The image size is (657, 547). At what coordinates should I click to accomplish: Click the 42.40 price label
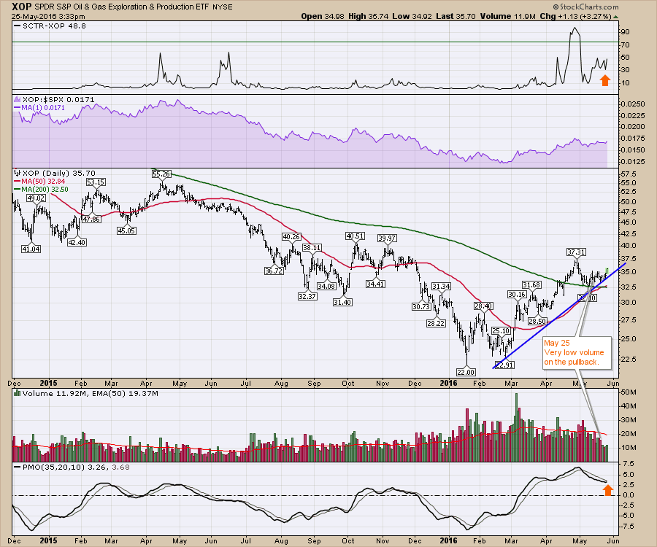click(x=77, y=242)
